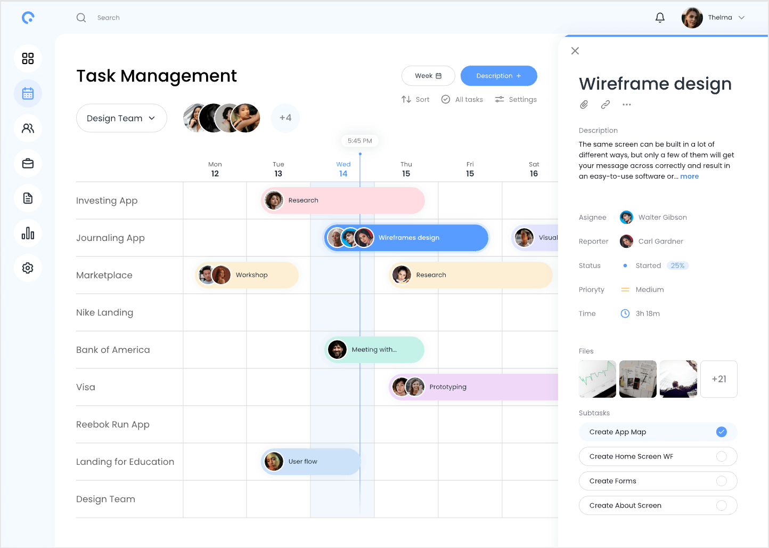Open the Week view selector
Screen dimensions: 769x548
pyautogui.click(x=428, y=76)
